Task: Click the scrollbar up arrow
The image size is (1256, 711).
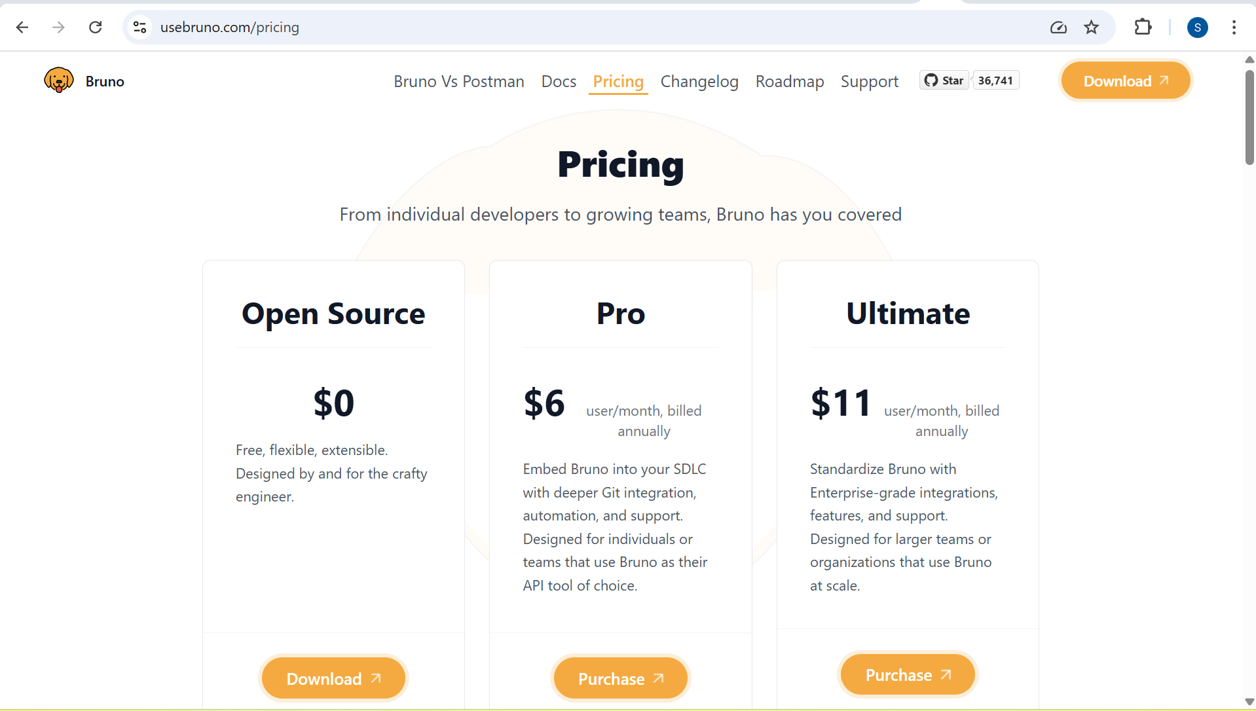Action: (1249, 59)
